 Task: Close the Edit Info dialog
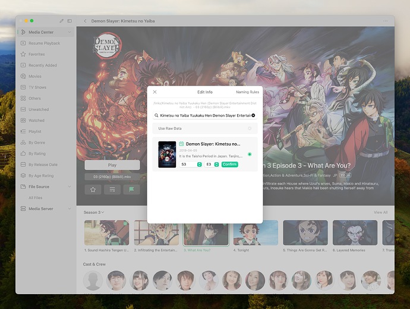coord(155,92)
